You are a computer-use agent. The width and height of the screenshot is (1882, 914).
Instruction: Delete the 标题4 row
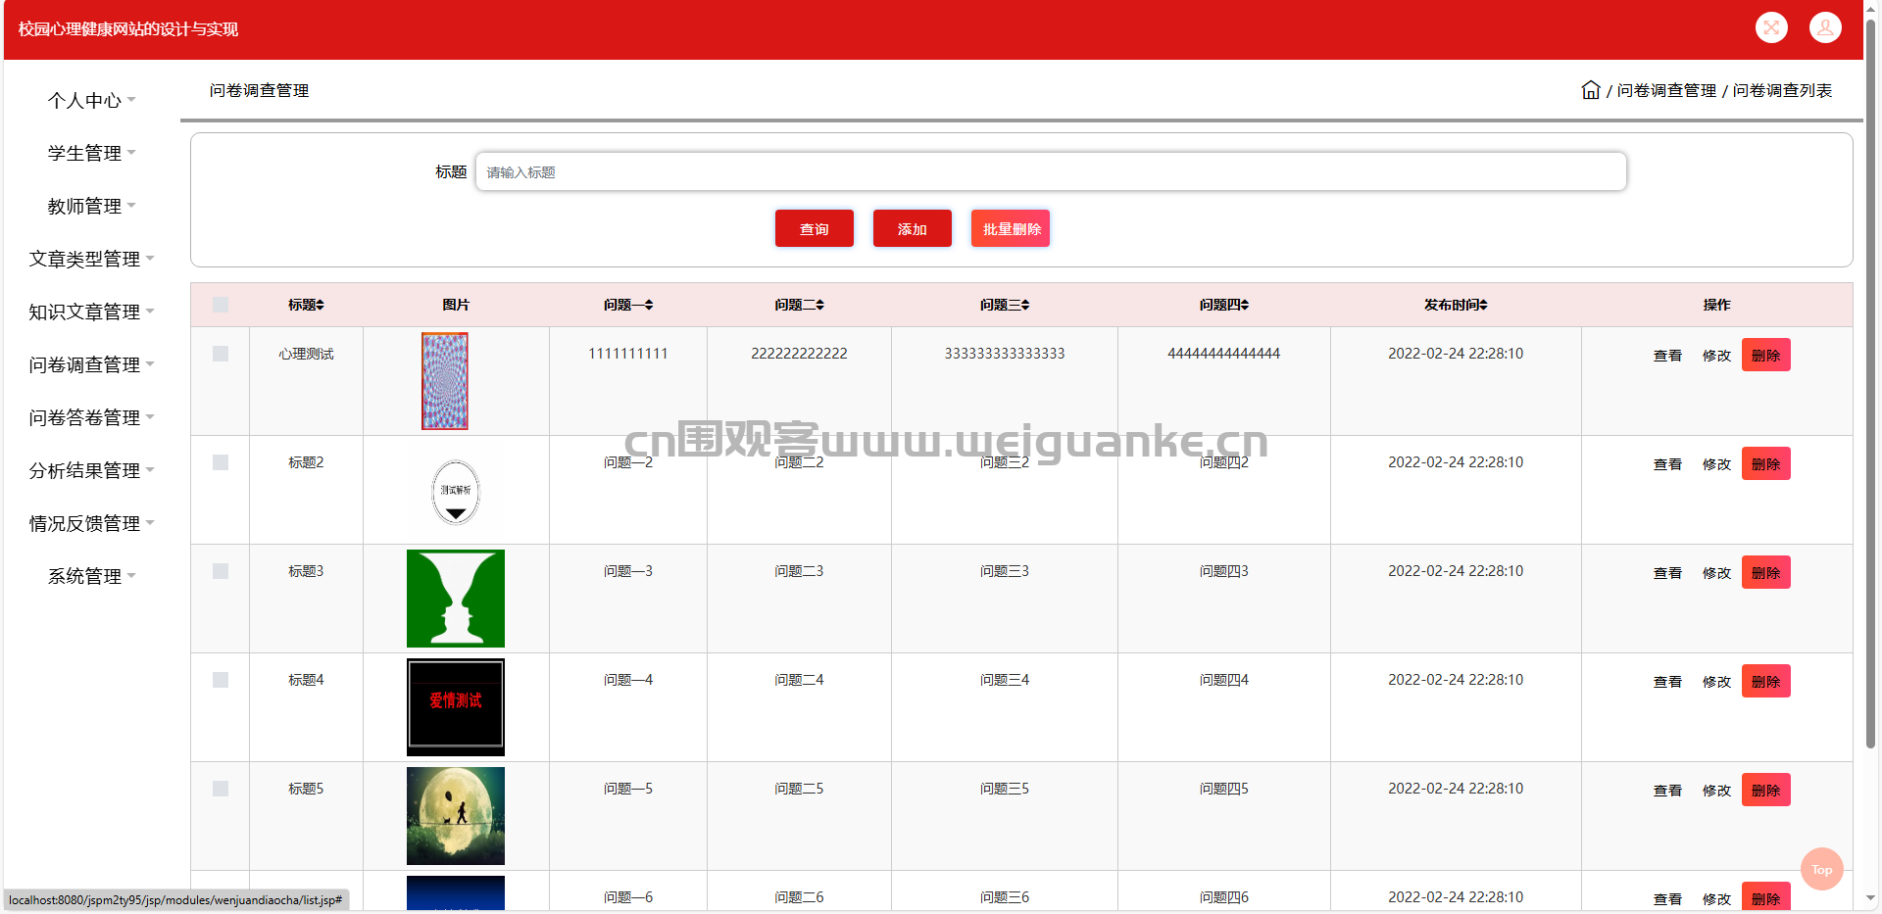(x=1765, y=681)
